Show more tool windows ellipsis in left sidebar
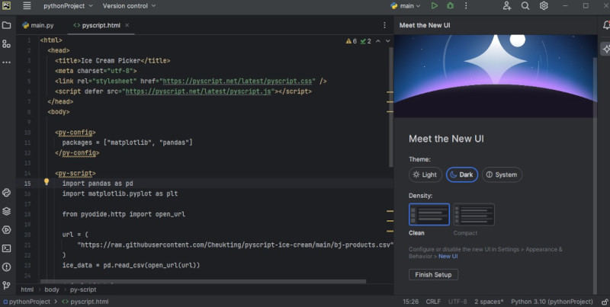The image size is (610, 307). (x=7, y=62)
